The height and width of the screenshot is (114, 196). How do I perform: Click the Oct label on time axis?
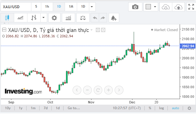click(x=50, y=102)
